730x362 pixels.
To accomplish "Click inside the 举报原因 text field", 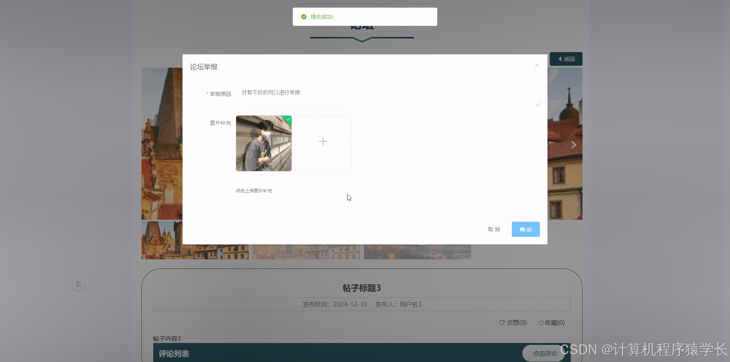I will coord(388,96).
